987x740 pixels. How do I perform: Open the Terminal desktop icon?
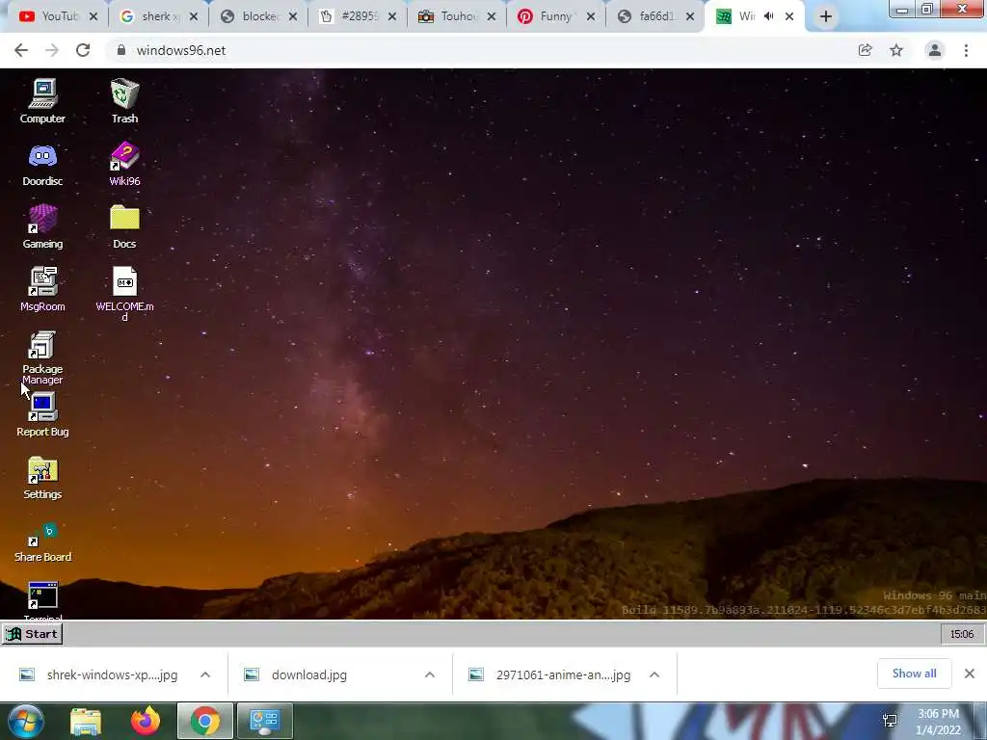click(42, 601)
